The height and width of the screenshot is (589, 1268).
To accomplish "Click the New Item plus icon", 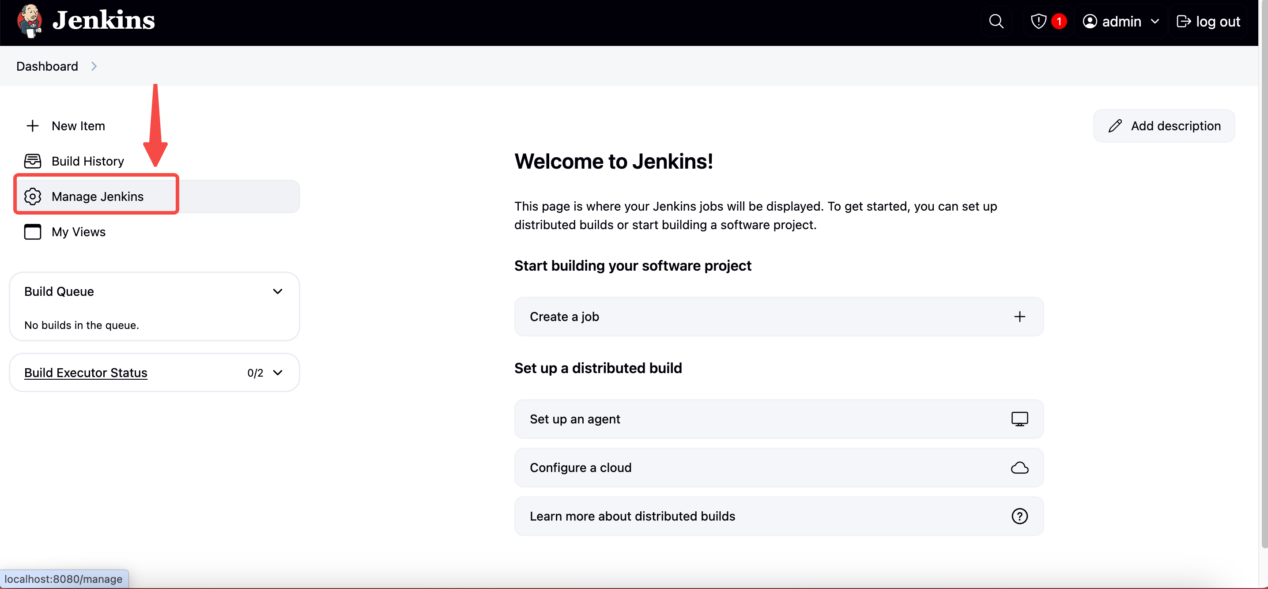I will pos(33,126).
